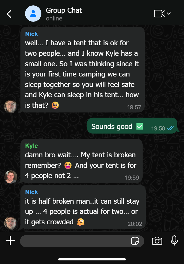The image size is (184, 264).
Task: Open the camera icon beside the input
Action: 157,241
